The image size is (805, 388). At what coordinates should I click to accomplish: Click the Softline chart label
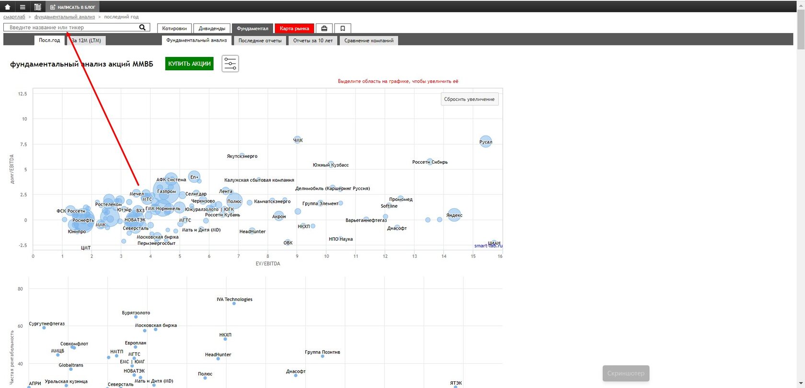click(389, 206)
